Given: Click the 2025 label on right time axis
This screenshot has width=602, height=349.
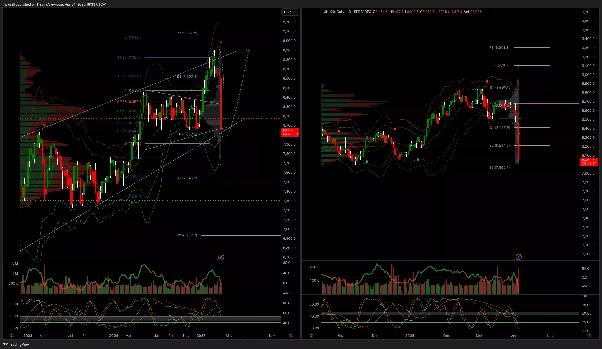Looking at the screenshot, I should (x=409, y=336).
